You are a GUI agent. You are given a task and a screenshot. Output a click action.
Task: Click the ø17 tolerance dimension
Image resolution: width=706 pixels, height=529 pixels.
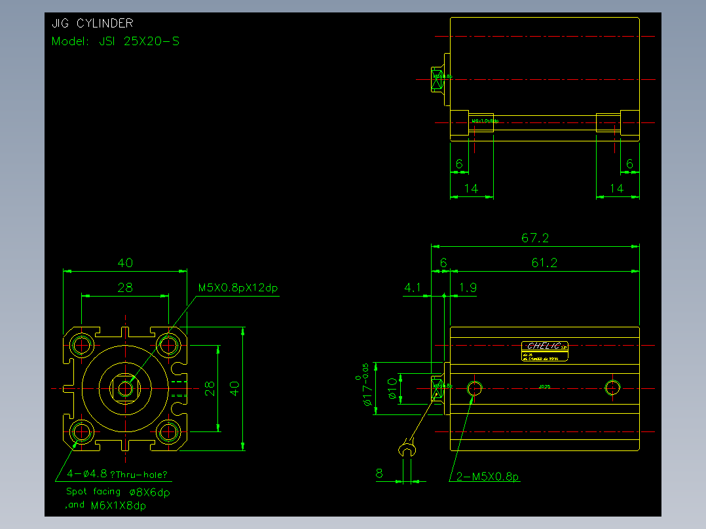coord(365,385)
